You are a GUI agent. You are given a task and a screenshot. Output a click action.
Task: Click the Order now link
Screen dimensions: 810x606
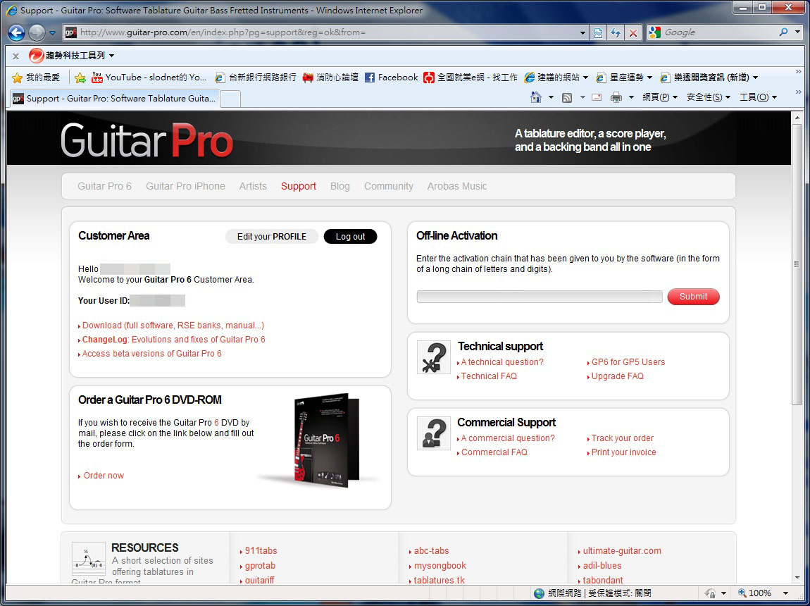[104, 476]
